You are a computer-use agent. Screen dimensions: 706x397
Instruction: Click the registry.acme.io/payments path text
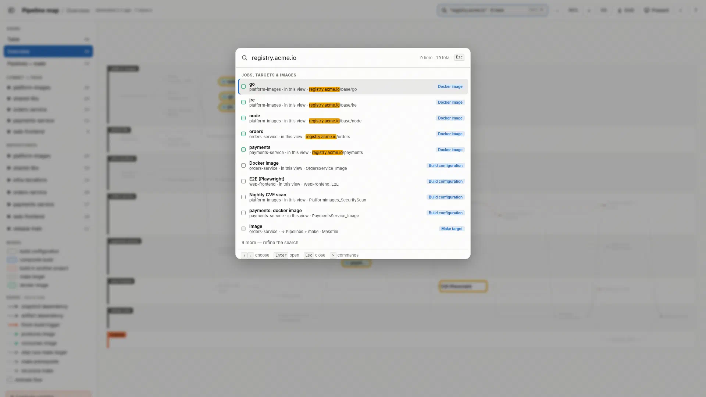click(x=337, y=153)
